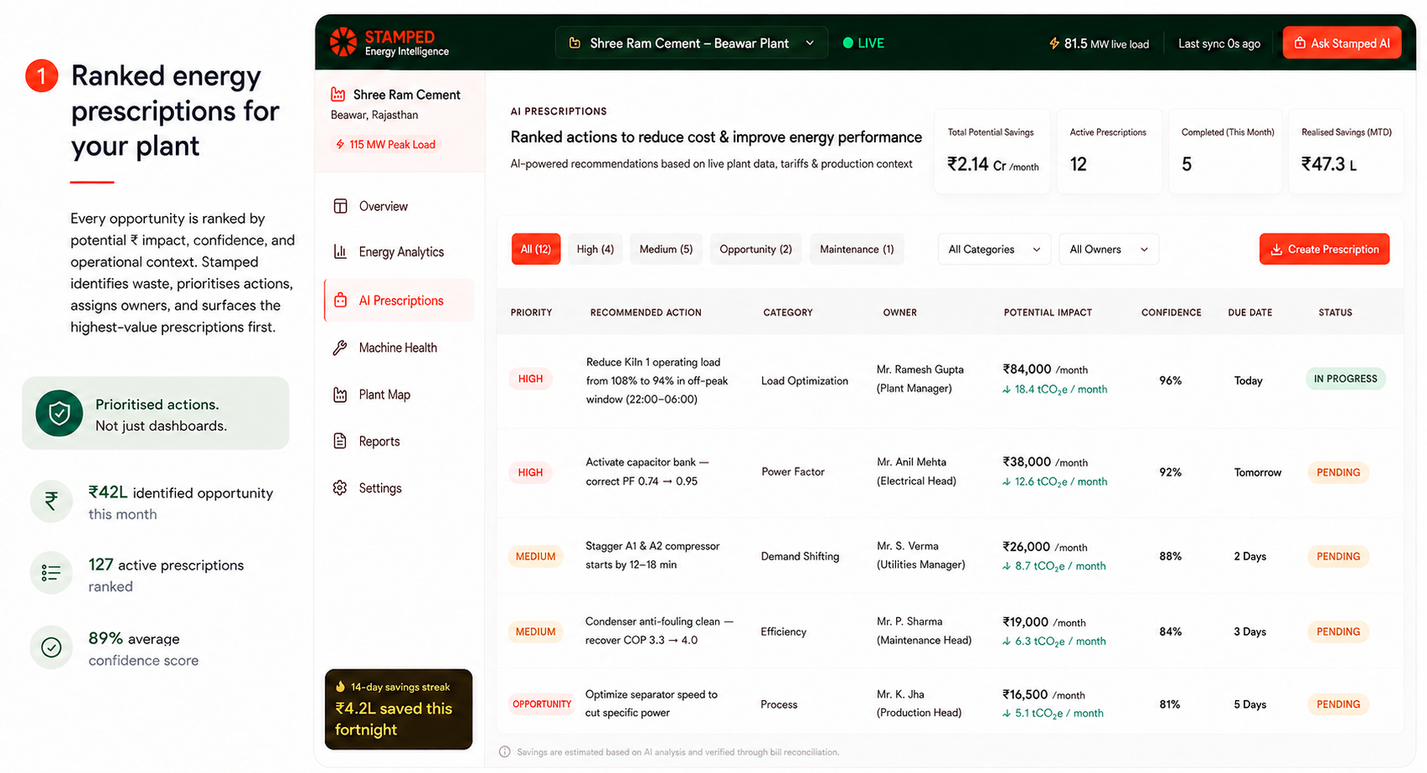
Task: Click the down arrow beside 18.4 tCO2e
Action: 1007,389
